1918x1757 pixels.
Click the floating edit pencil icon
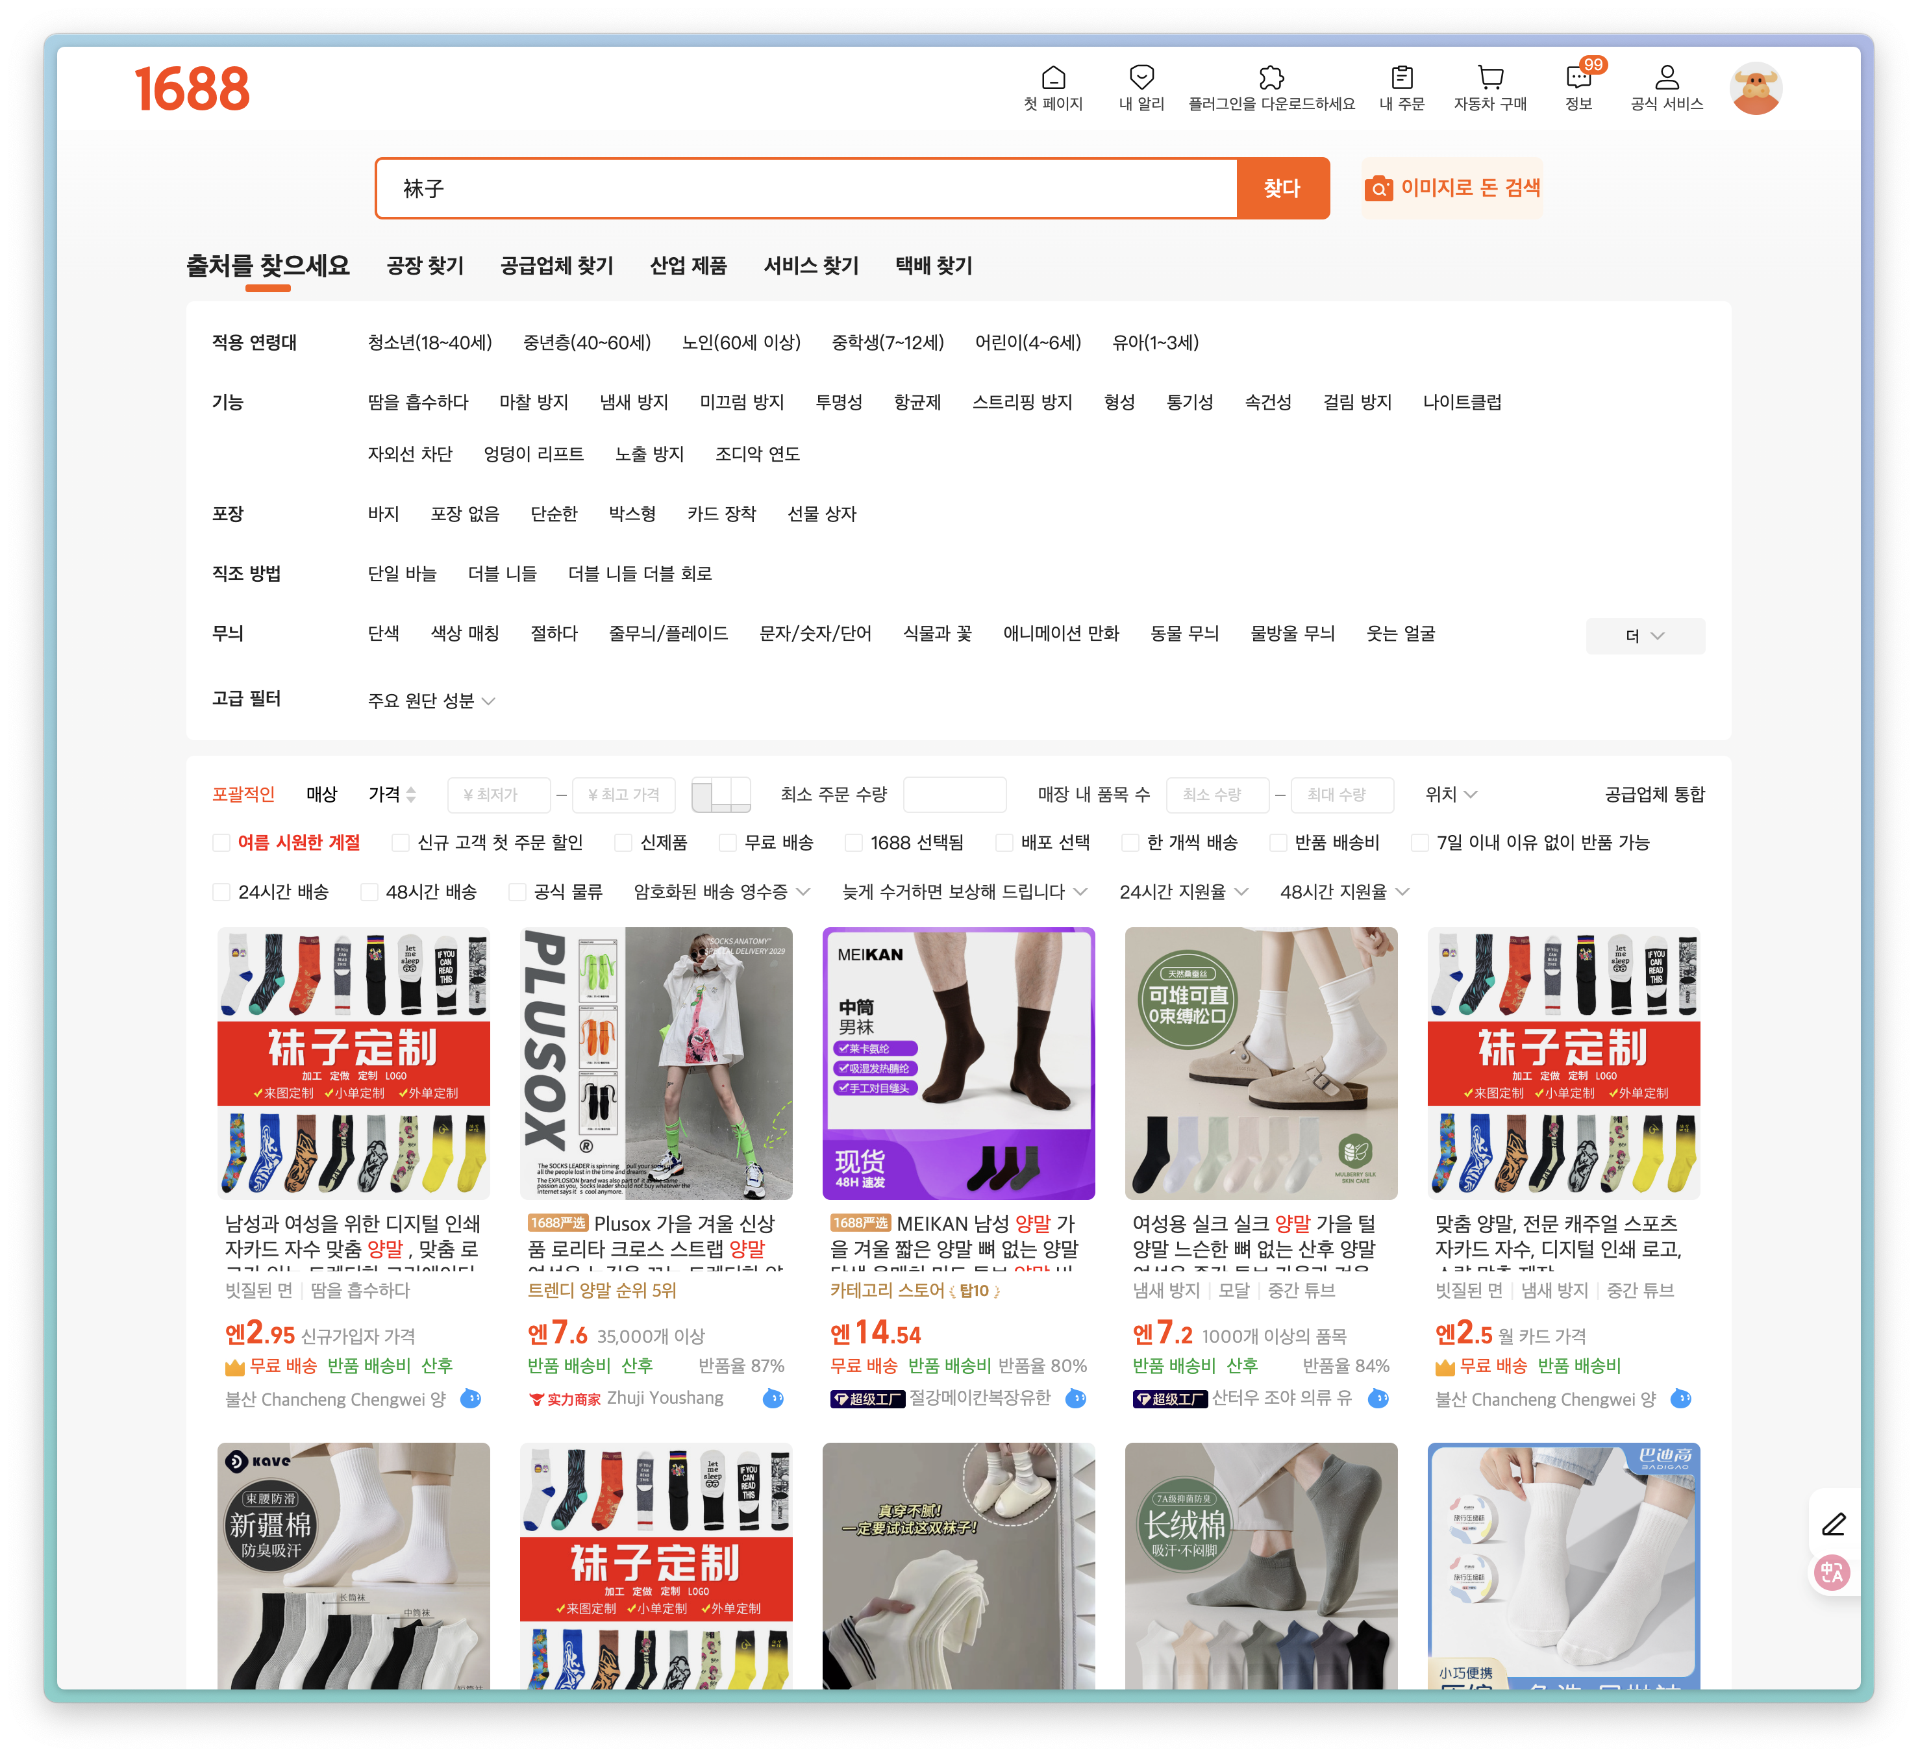pos(1834,1525)
